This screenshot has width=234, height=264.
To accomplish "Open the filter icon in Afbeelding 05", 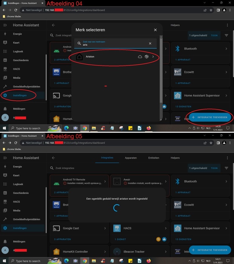I will click(226, 168).
